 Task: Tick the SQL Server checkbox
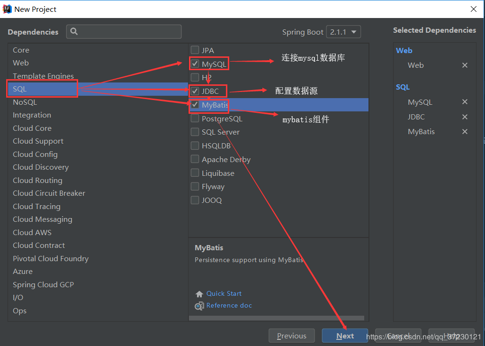[195, 132]
